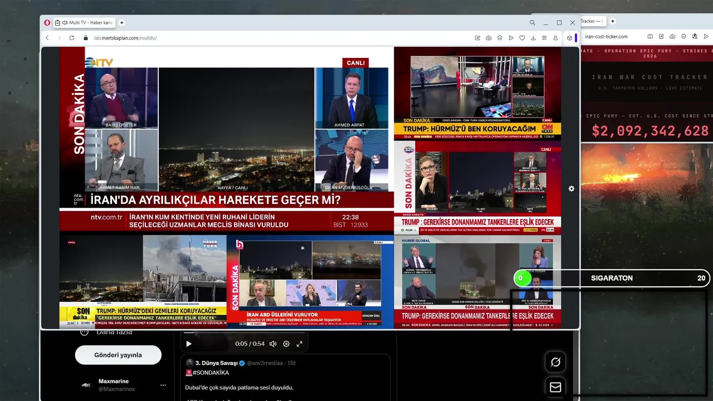Screen dimensions: 713x401
Task: Click the SIGARATON overlay label
Action: pyautogui.click(x=612, y=278)
